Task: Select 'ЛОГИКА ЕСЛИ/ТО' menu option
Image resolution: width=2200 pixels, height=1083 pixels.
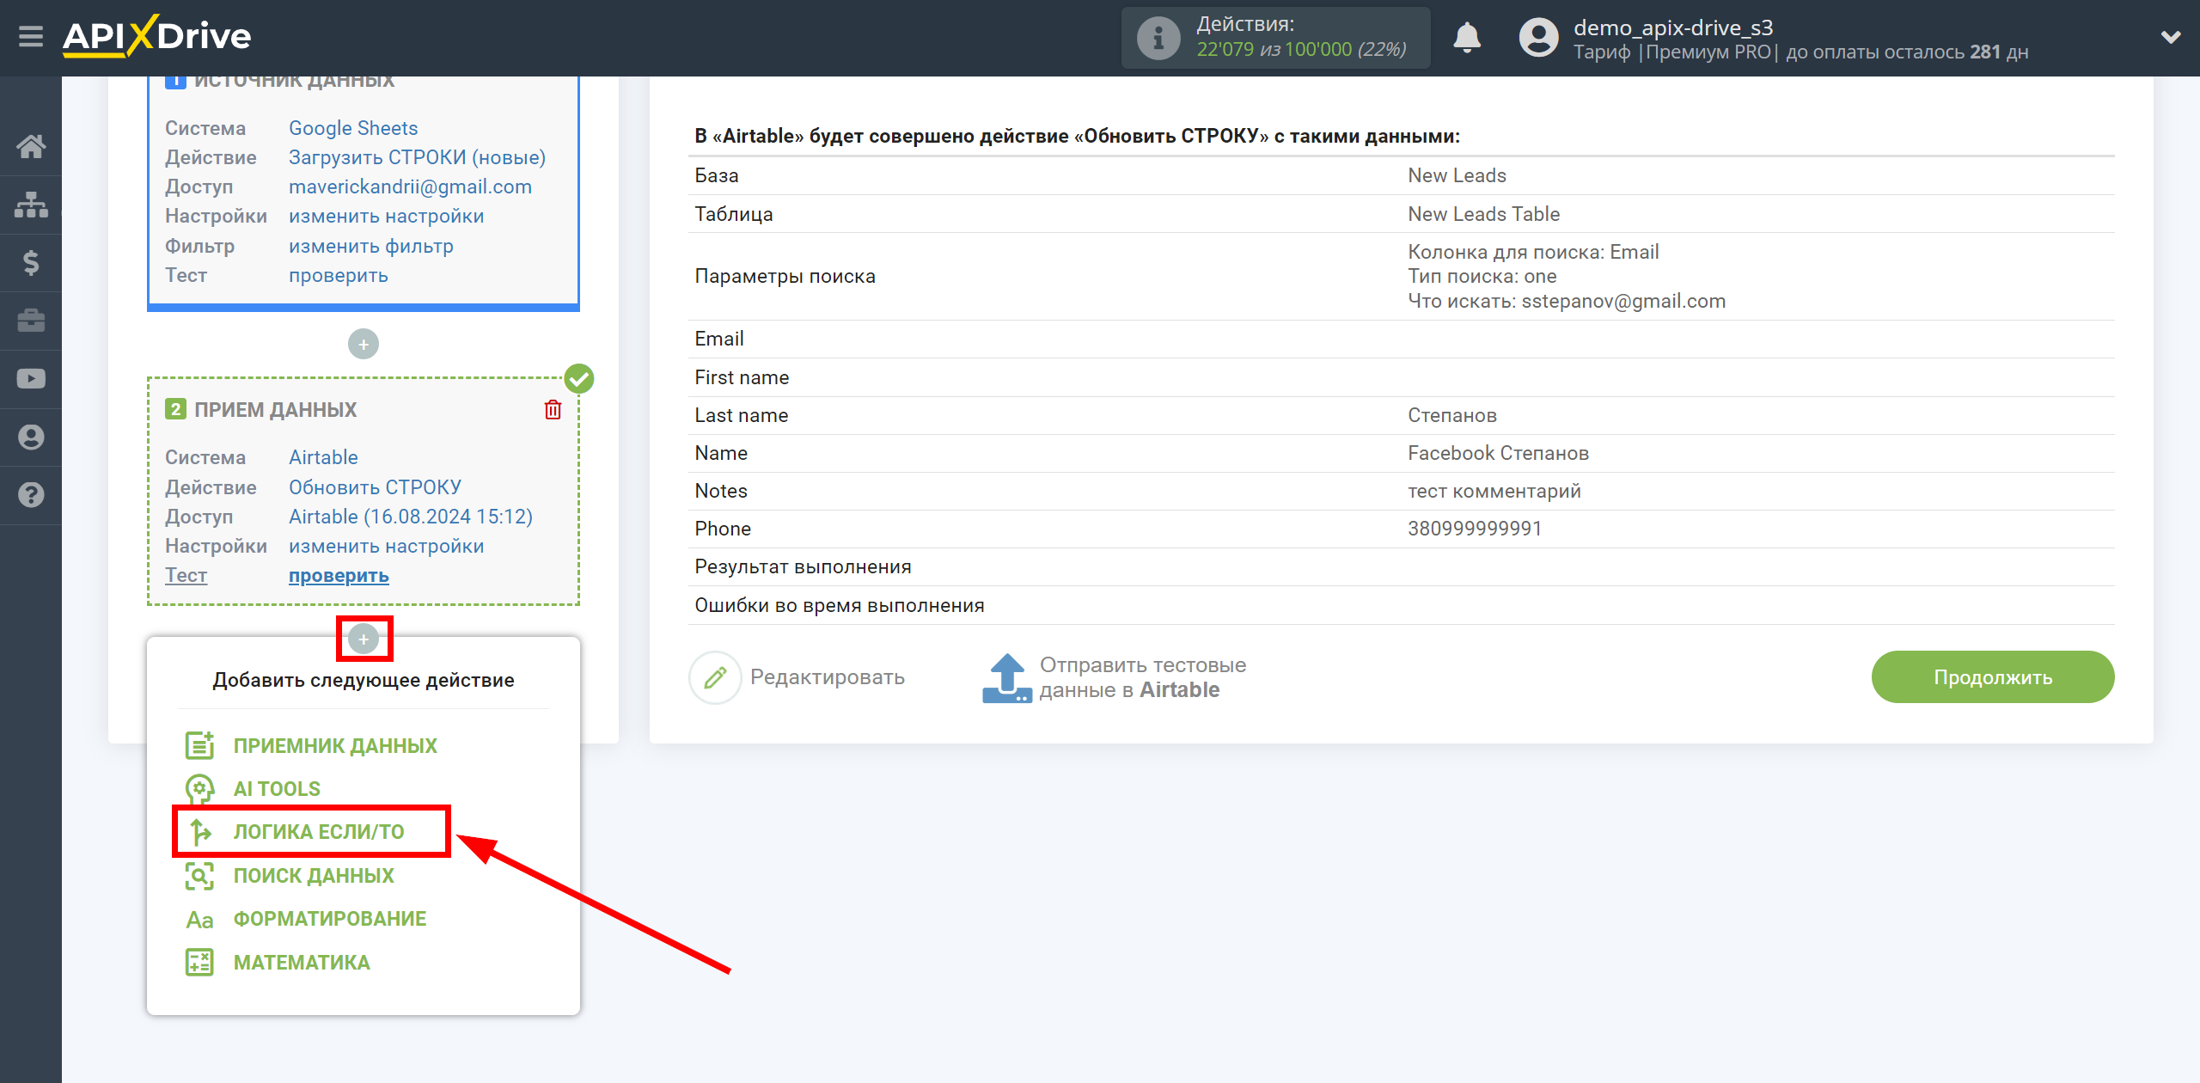Action: (319, 831)
